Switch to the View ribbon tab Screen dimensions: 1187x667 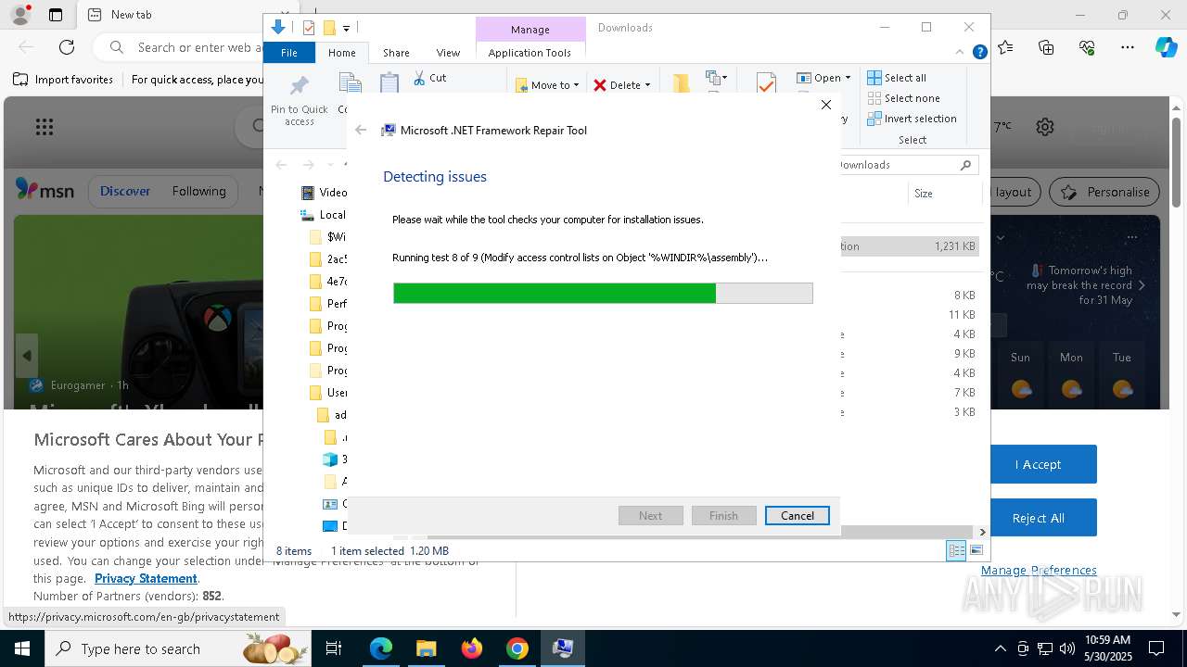[x=448, y=53]
